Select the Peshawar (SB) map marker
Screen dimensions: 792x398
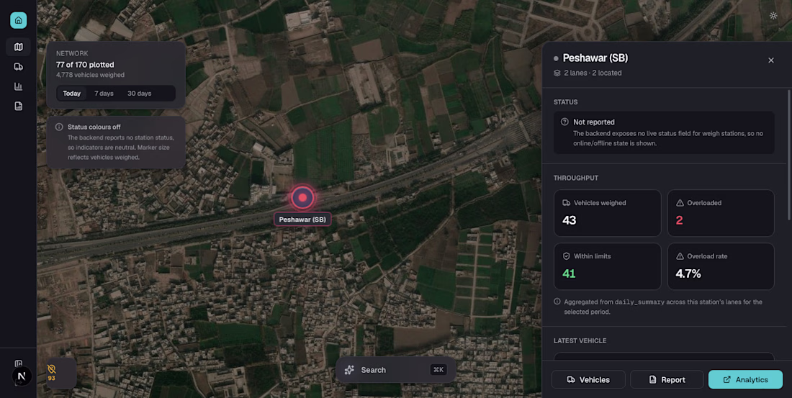302,197
